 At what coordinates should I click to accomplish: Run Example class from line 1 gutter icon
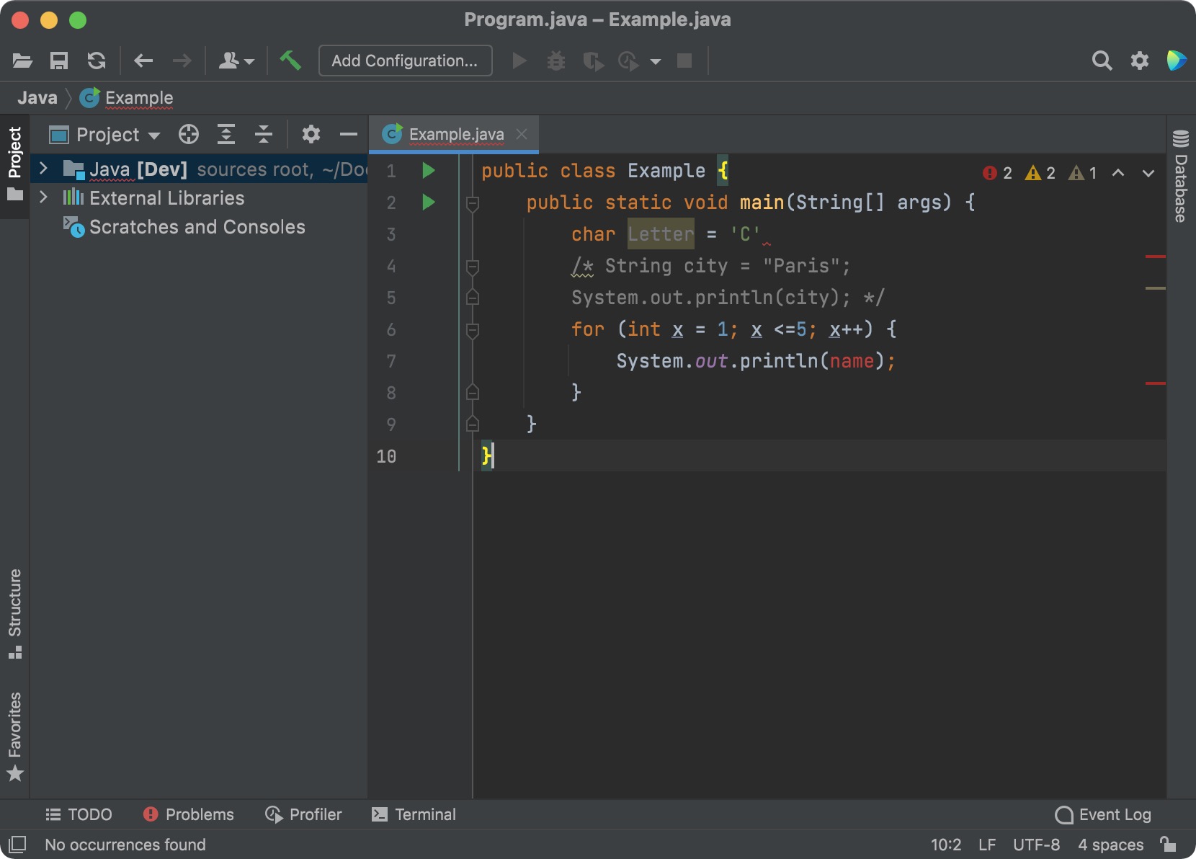pos(429,171)
